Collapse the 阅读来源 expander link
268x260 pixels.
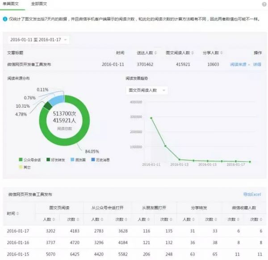[x=240, y=64]
